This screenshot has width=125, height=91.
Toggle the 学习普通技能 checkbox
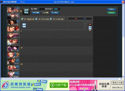point(22,19)
